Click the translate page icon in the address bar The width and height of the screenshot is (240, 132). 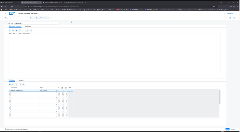[214, 6]
